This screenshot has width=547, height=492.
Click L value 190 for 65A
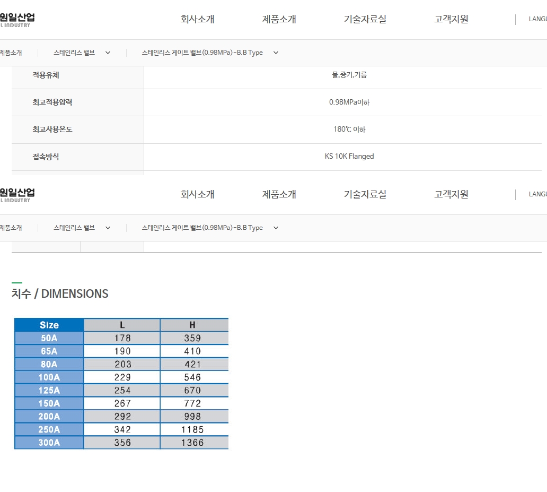pos(122,351)
